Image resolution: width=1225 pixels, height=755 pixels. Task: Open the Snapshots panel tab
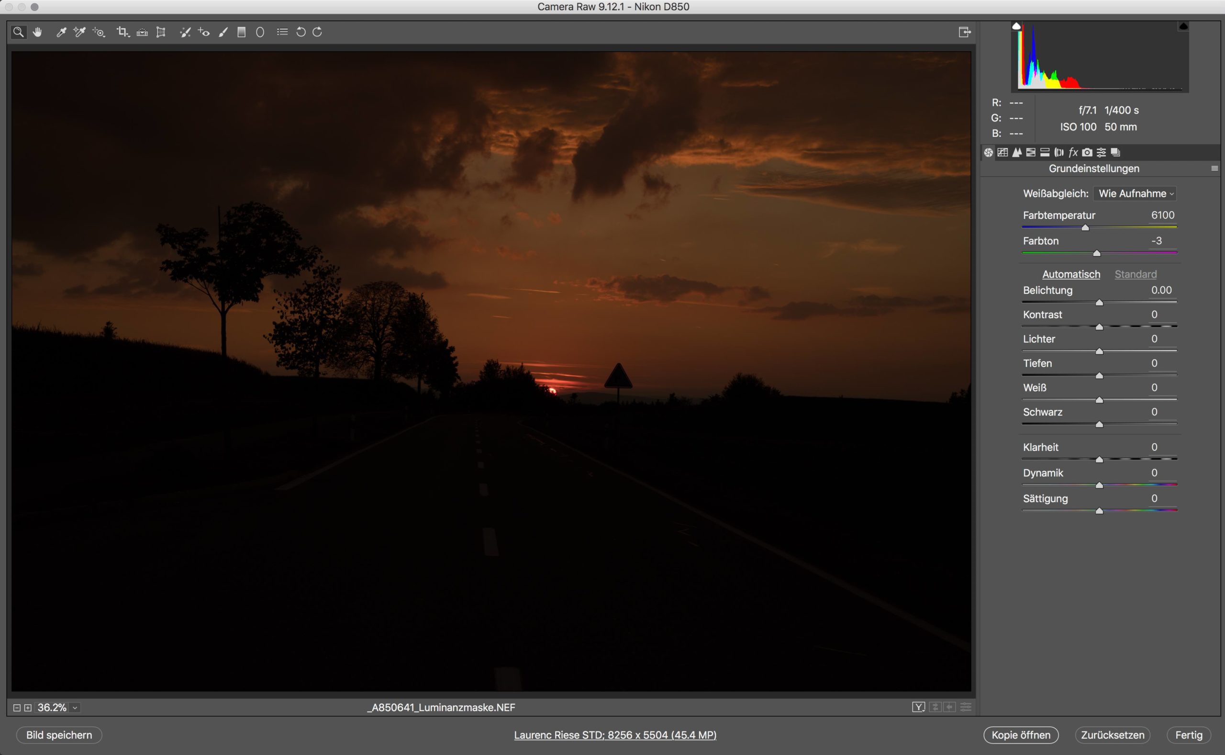point(1116,153)
